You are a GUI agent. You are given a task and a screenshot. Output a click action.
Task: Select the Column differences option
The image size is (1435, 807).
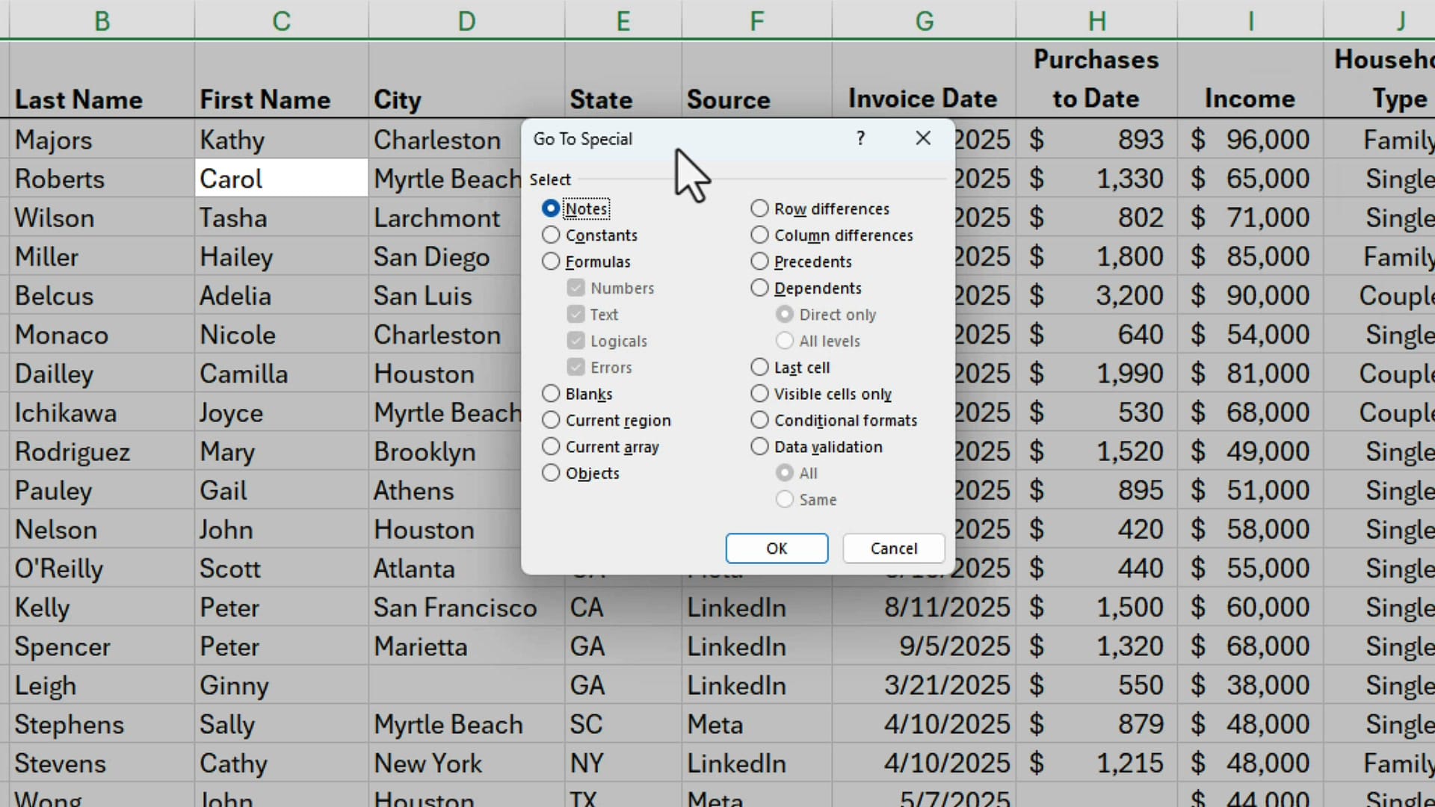pyautogui.click(x=759, y=235)
